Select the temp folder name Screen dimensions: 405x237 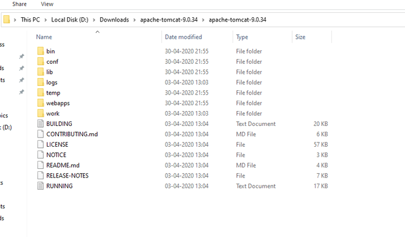tap(53, 93)
